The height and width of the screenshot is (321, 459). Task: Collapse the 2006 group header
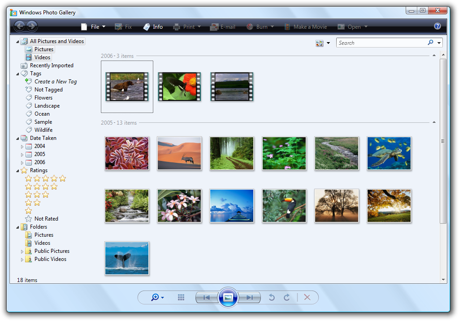(x=434, y=56)
